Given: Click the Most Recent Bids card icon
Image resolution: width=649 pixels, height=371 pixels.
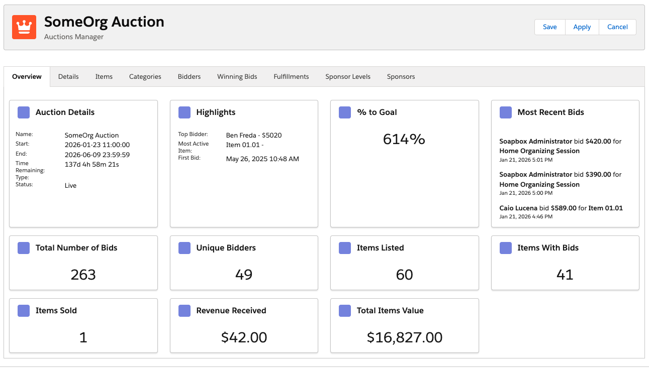Looking at the screenshot, I should [x=506, y=112].
